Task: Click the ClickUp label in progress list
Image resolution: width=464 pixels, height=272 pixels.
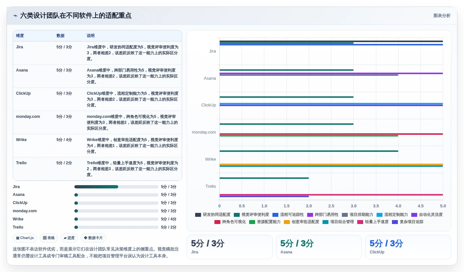Action: click(20, 203)
